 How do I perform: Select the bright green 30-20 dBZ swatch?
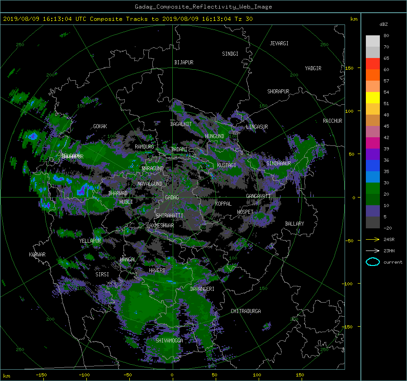373,188
